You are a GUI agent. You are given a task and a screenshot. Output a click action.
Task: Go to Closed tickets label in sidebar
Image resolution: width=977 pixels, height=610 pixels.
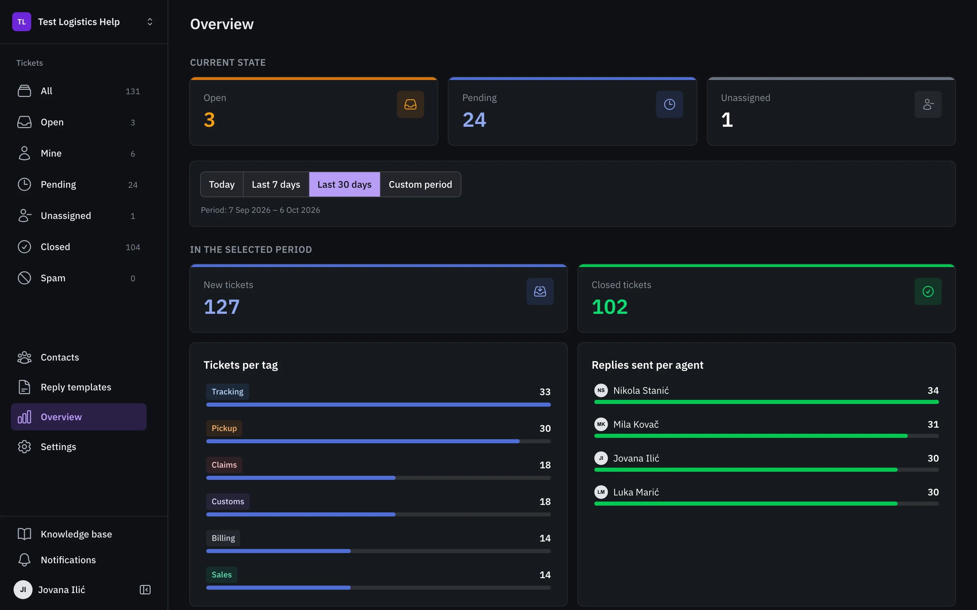click(x=55, y=246)
